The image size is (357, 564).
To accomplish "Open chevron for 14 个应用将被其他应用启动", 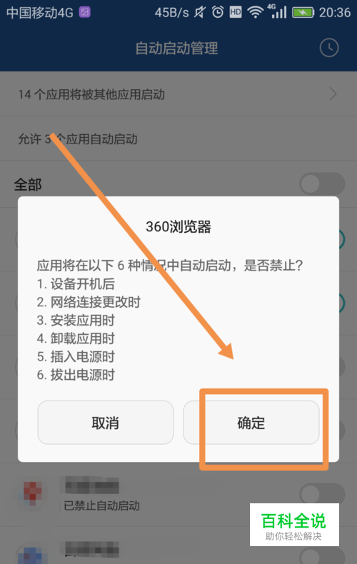I will (333, 94).
